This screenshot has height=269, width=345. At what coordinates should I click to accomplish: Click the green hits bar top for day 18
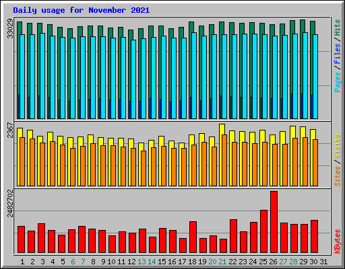tap(191, 26)
